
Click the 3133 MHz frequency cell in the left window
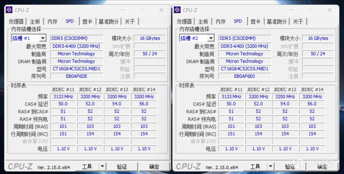click(x=63, y=96)
